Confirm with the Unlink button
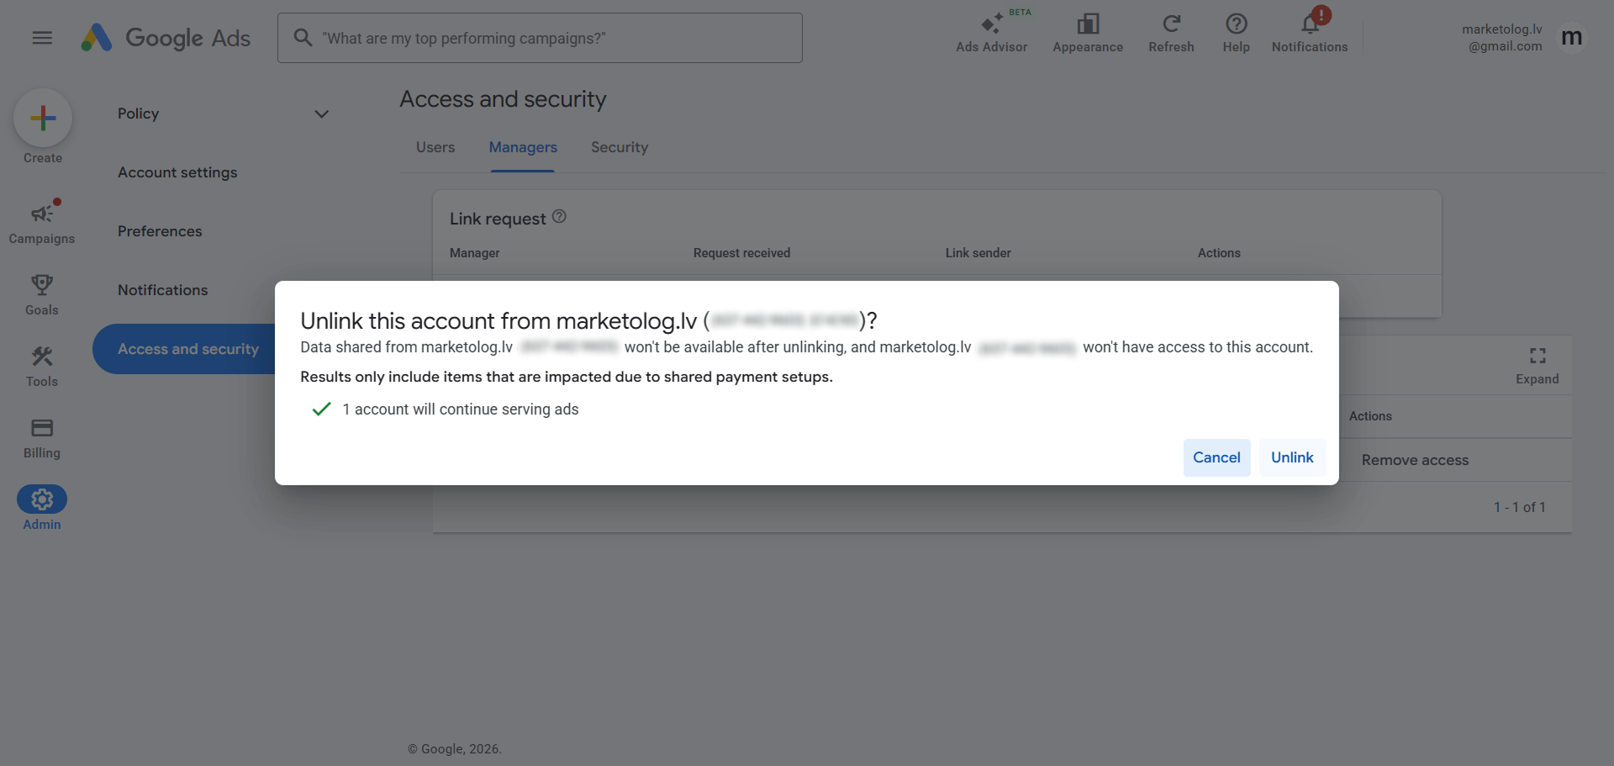Viewport: 1614px width, 766px height. click(x=1292, y=457)
